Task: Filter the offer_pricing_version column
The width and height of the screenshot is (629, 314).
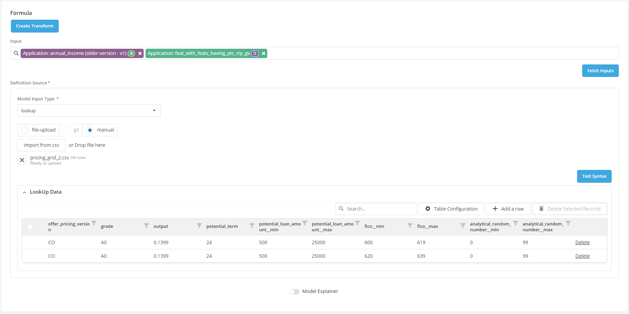Action: (94, 223)
